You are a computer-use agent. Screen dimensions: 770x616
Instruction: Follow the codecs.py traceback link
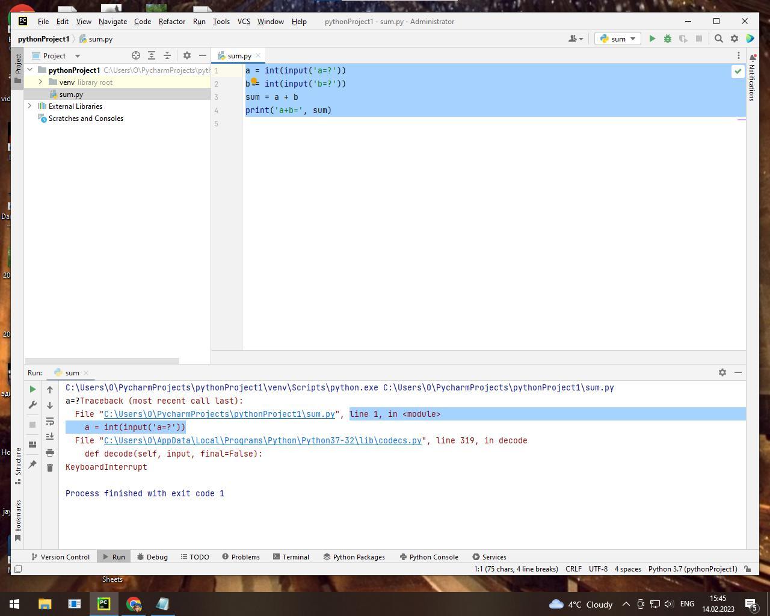click(263, 440)
